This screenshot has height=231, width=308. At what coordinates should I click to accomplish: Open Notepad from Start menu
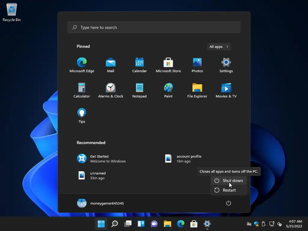[x=140, y=90]
